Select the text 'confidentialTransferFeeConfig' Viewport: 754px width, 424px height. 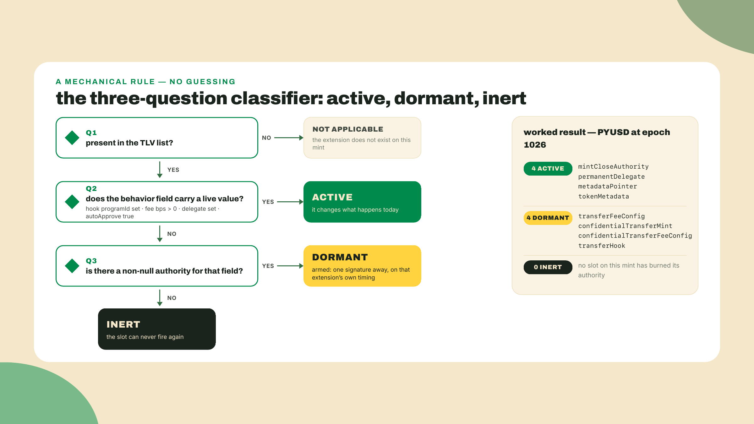[x=635, y=236]
